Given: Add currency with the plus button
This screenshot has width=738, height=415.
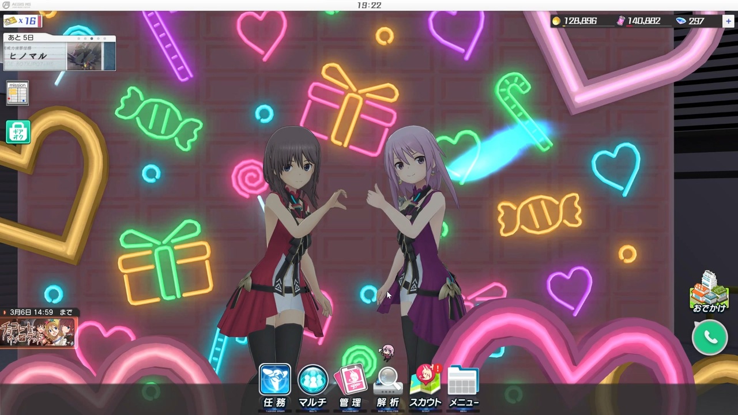Looking at the screenshot, I should tap(729, 21).
